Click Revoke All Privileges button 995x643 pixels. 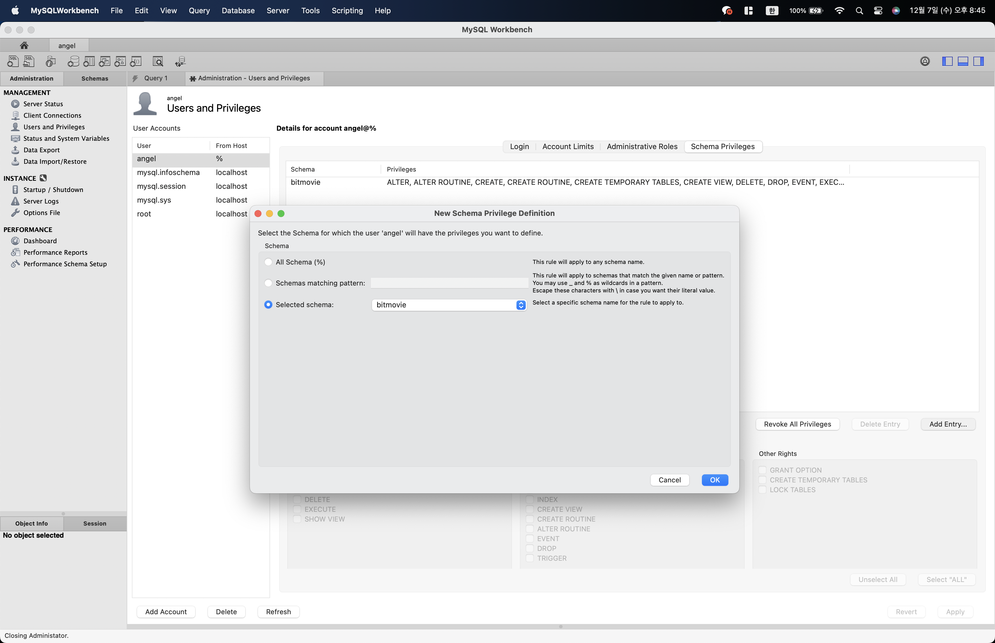pos(797,424)
